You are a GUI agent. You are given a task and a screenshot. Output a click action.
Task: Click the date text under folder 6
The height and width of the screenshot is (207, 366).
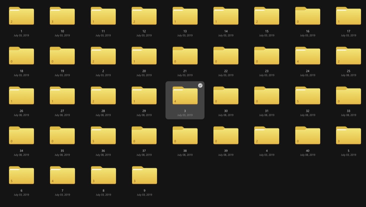22,195
